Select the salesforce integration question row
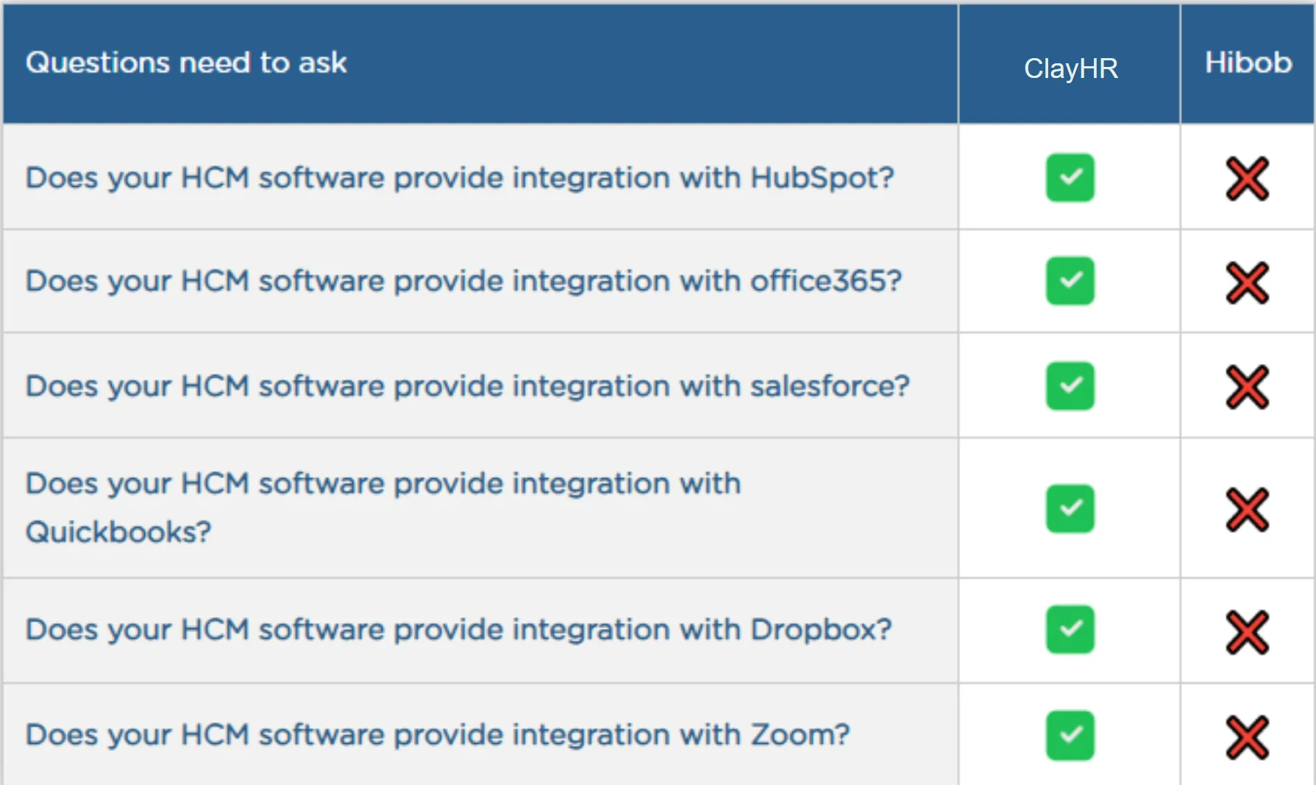This screenshot has height=785, width=1316. [x=467, y=386]
